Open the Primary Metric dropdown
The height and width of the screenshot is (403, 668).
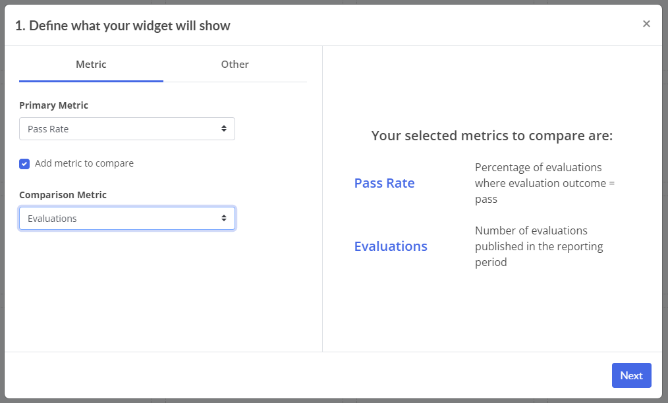pos(127,128)
